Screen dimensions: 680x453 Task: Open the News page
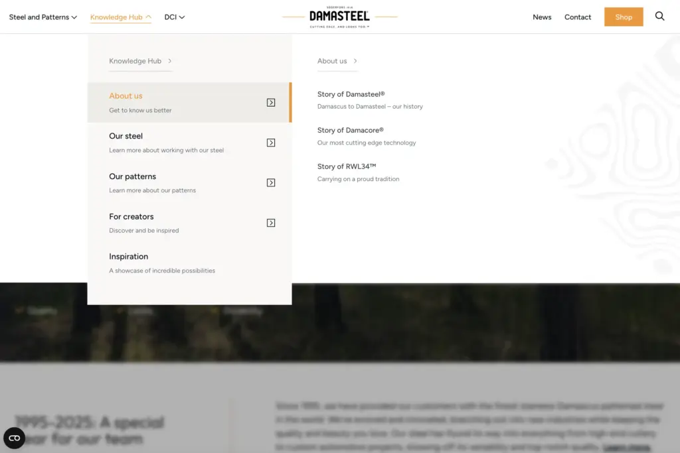coord(542,17)
